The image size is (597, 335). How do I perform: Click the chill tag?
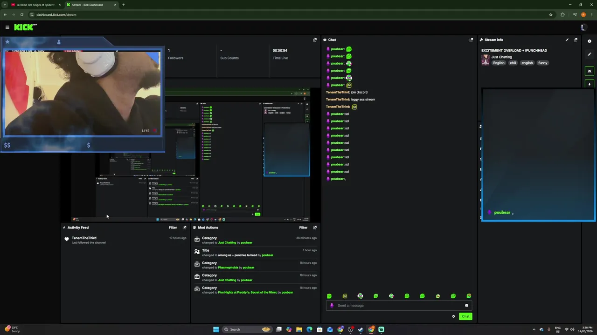tap(513, 63)
